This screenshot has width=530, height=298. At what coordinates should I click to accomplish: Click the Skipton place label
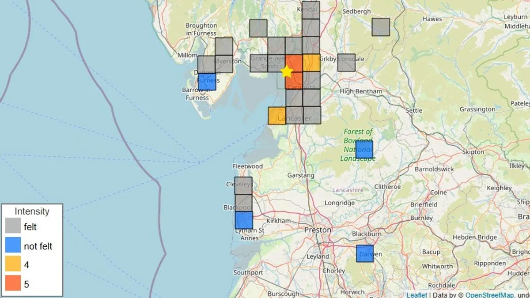473,152
